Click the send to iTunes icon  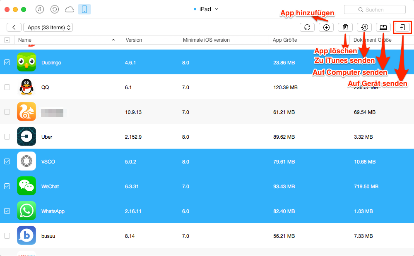tap(364, 27)
